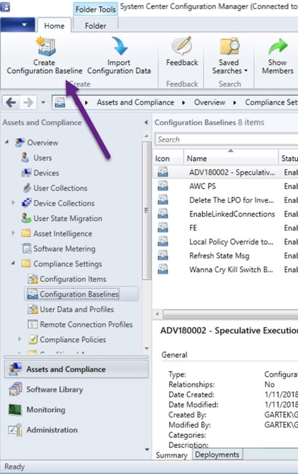298x474 pixels.
Task: Select the EnableLinkedConnections baseline row
Action: 225,214
